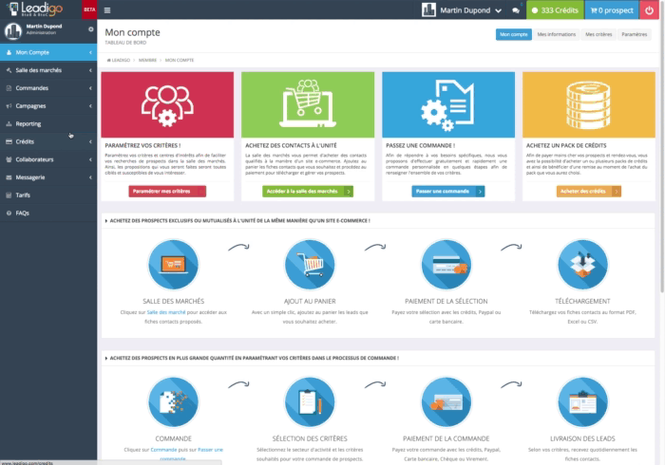Open Martin Dupond user dropdown in header
The height and width of the screenshot is (465, 665).
[x=462, y=10]
